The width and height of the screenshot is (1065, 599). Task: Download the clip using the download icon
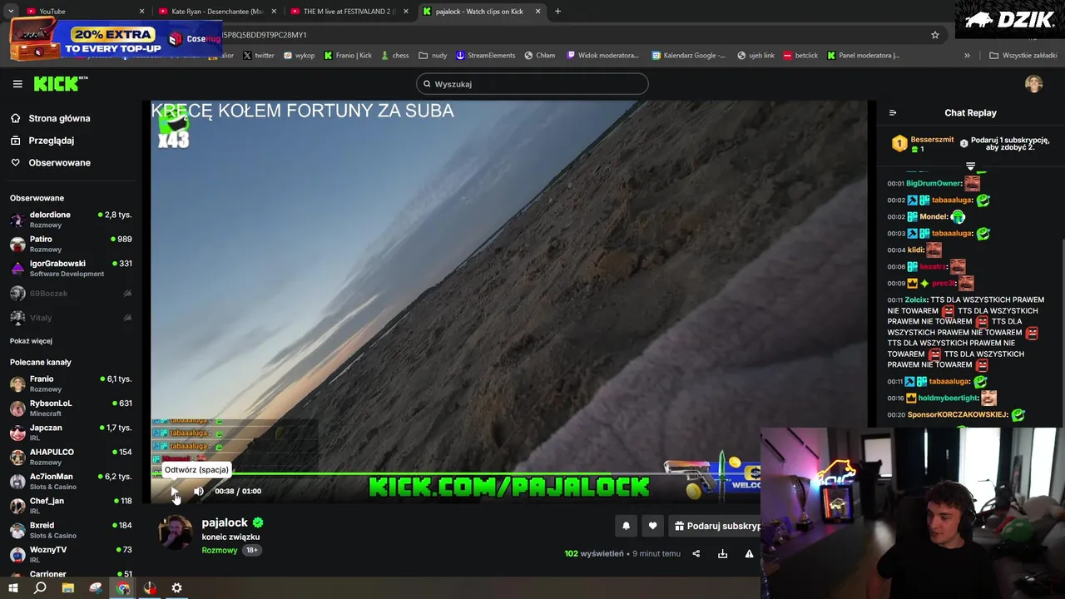click(722, 554)
